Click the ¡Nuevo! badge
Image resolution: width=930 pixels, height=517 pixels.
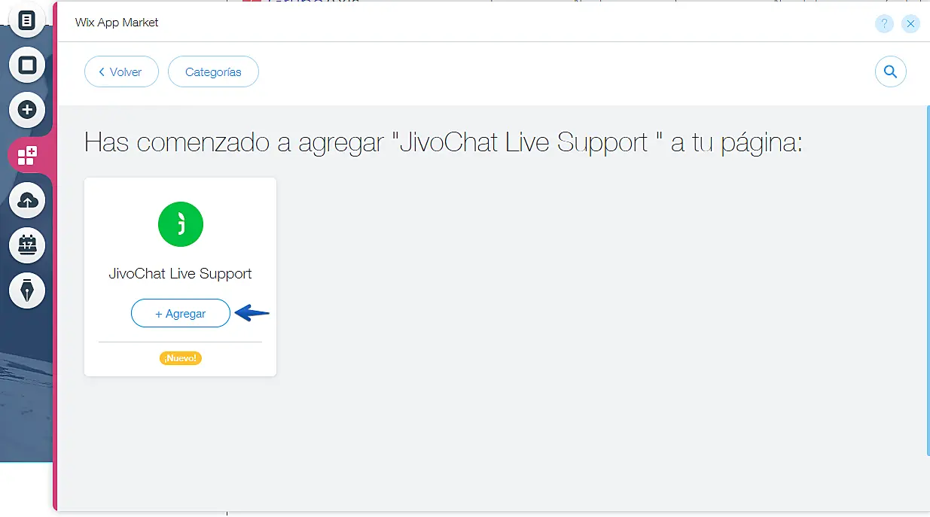click(181, 358)
